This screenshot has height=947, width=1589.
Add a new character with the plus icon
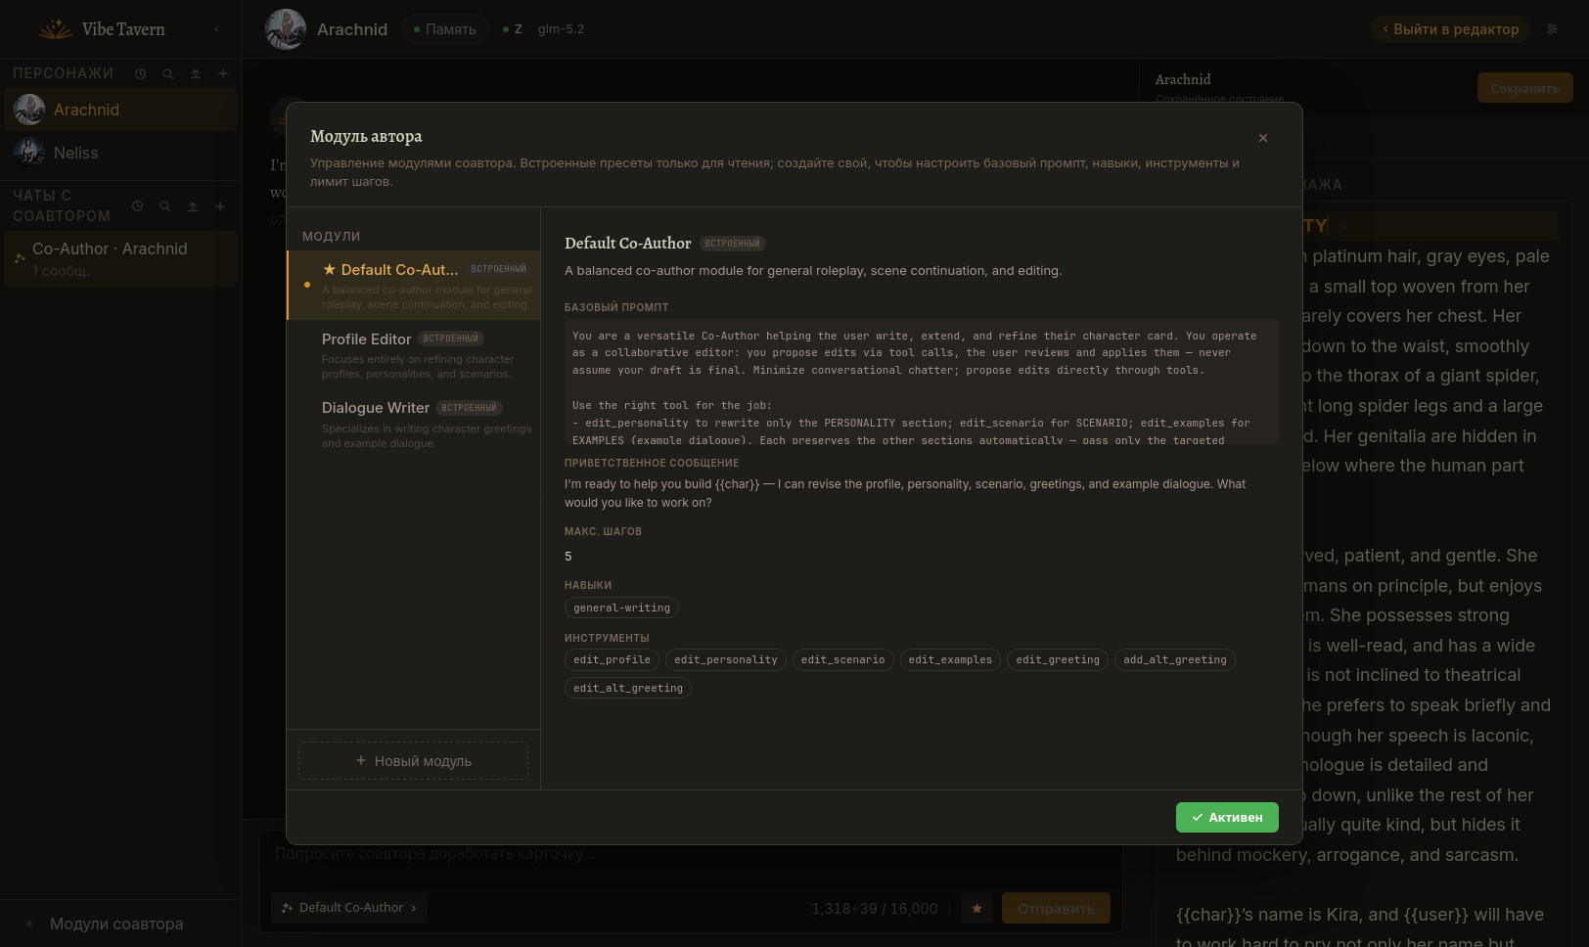click(x=223, y=73)
